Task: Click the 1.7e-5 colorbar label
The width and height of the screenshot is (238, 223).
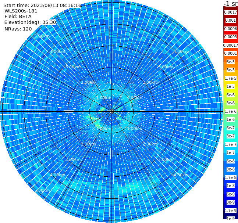Action: coord(231,78)
